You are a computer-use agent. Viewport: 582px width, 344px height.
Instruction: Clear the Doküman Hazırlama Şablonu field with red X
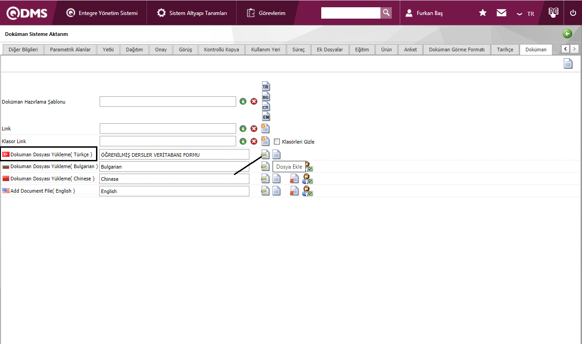254,101
